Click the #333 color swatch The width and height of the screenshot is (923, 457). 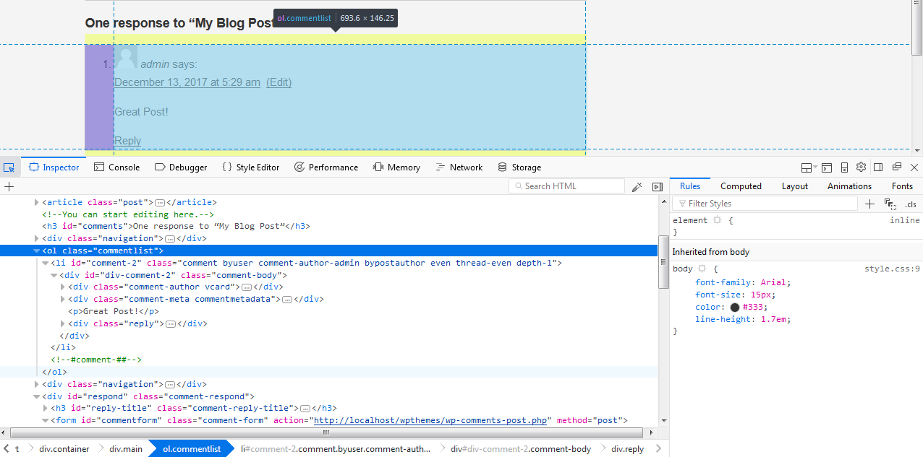tap(735, 307)
